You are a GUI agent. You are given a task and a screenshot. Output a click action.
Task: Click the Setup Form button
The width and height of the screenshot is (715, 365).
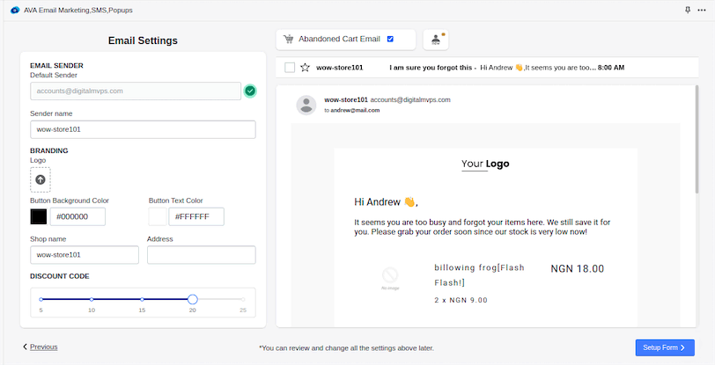click(665, 347)
